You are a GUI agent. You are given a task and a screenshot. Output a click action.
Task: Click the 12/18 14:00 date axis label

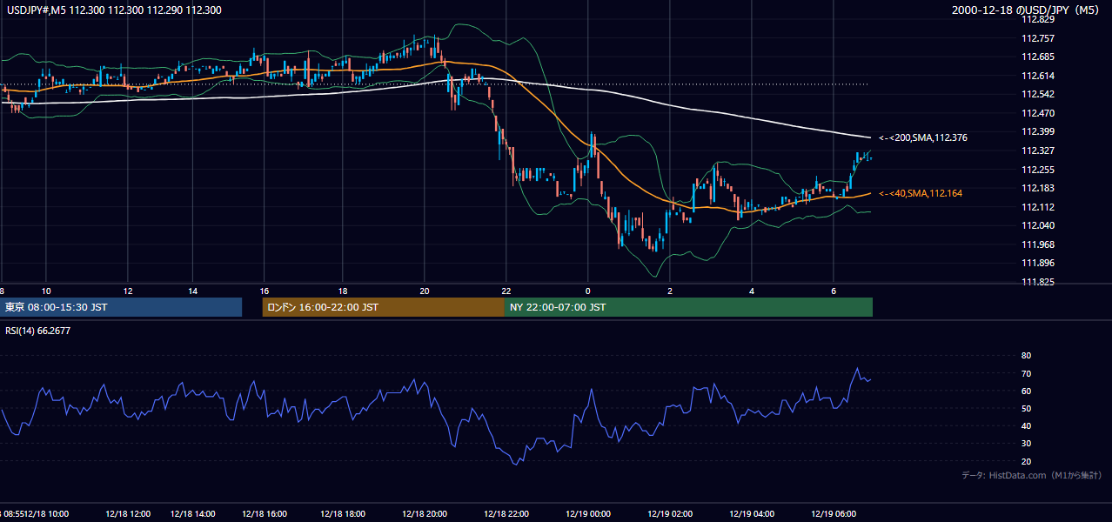click(193, 513)
